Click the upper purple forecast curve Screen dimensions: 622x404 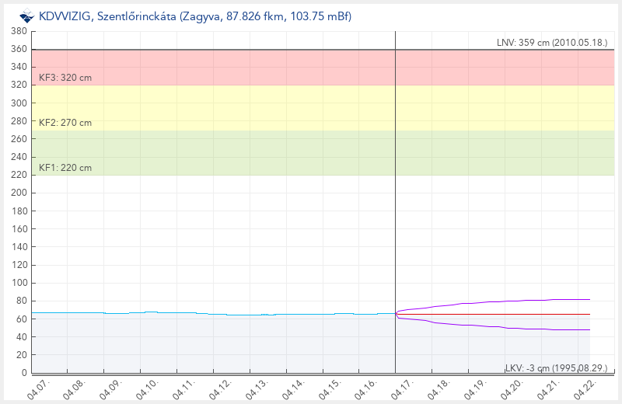click(x=505, y=301)
